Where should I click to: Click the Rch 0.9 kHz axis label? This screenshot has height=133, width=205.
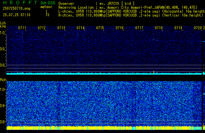3,105
